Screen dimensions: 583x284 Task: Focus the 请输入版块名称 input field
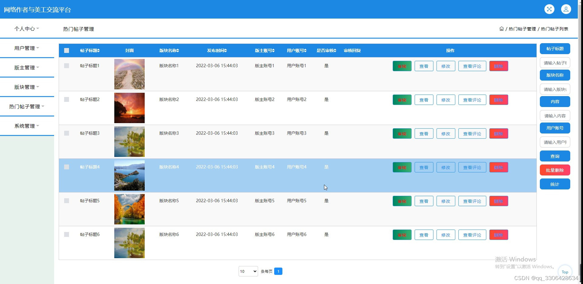[555, 89]
